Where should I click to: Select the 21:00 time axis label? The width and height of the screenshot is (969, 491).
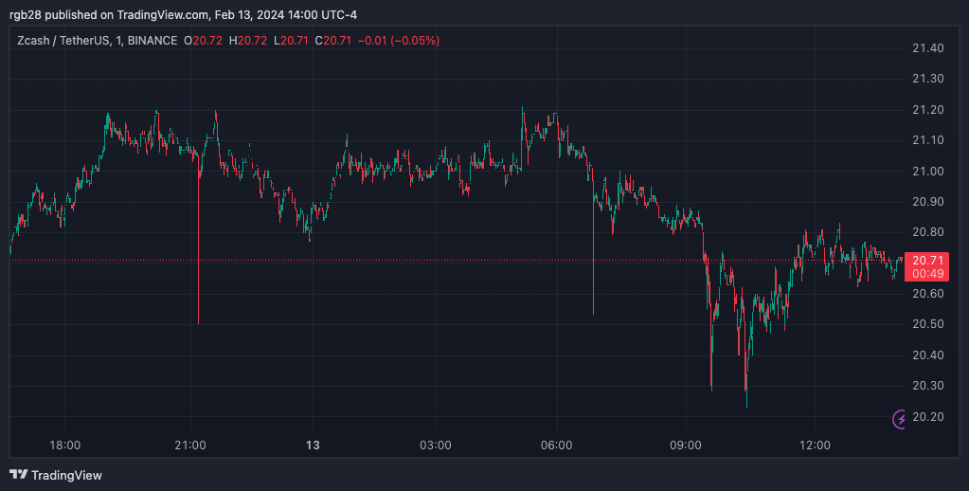pyautogui.click(x=190, y=445)
